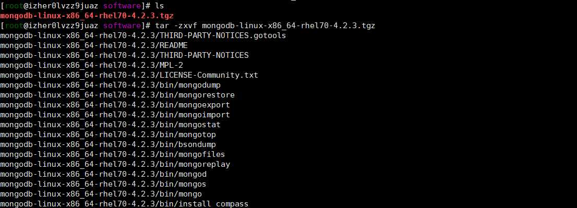Click the bin/mongorestore line

pos(117,95)
